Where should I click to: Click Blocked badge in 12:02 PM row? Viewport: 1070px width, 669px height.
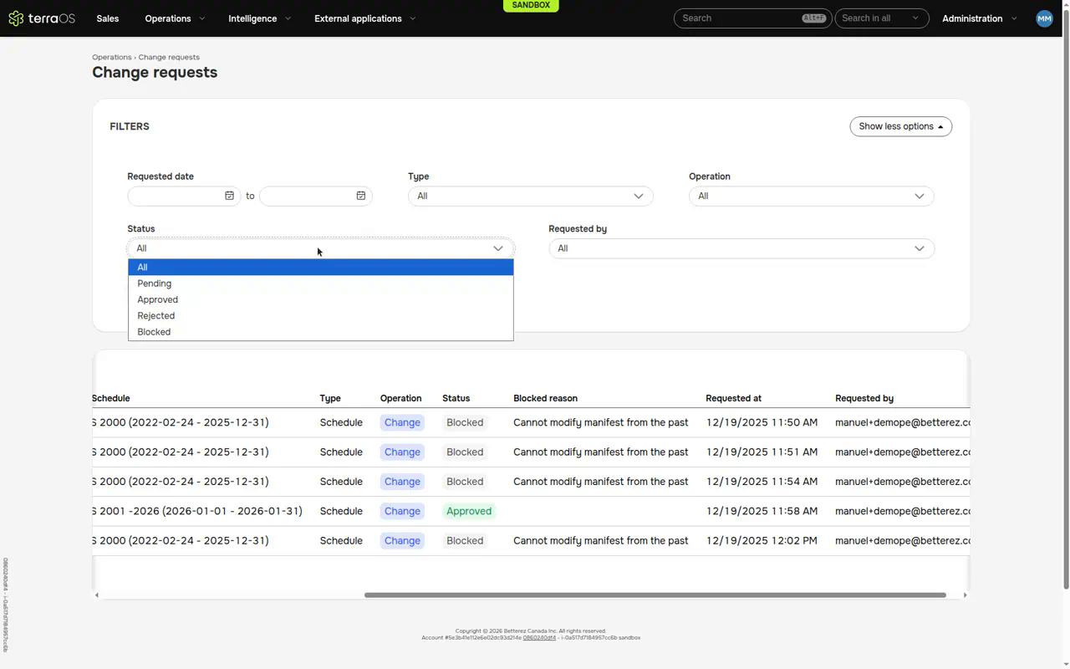(465, 541)
